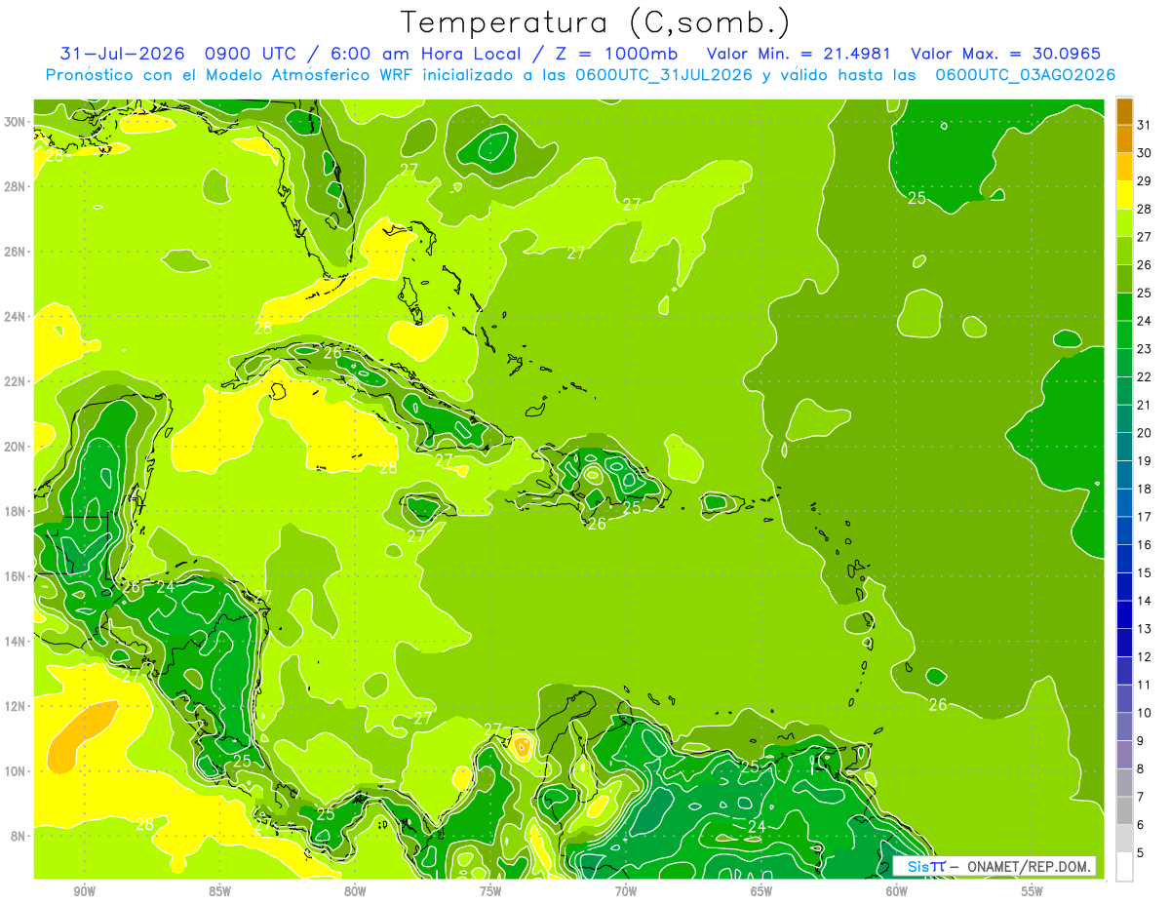The image size is (1170, 904).
Task: Click the 12N latitude axis label
Action: [x=15, y=706]
